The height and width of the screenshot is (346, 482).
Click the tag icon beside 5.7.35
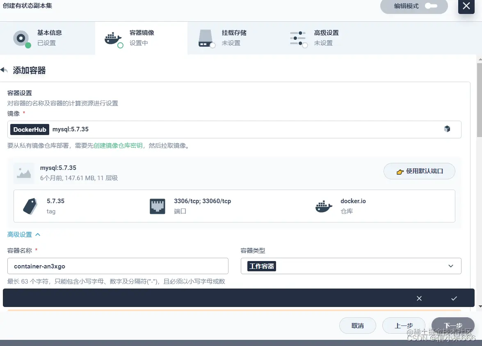coord(30,206)
